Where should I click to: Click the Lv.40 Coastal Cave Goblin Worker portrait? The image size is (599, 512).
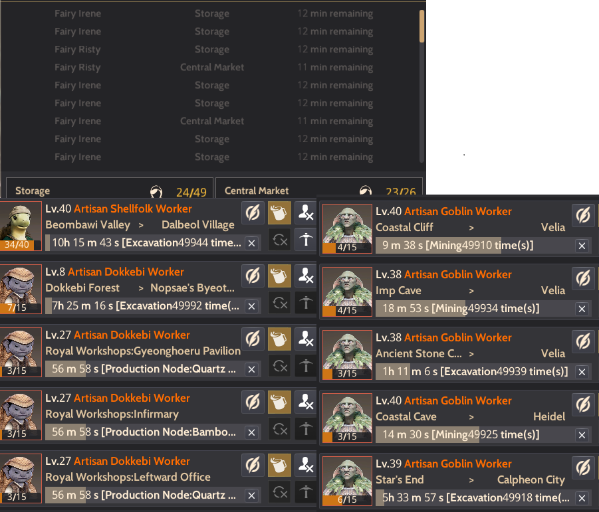point(347,418)
